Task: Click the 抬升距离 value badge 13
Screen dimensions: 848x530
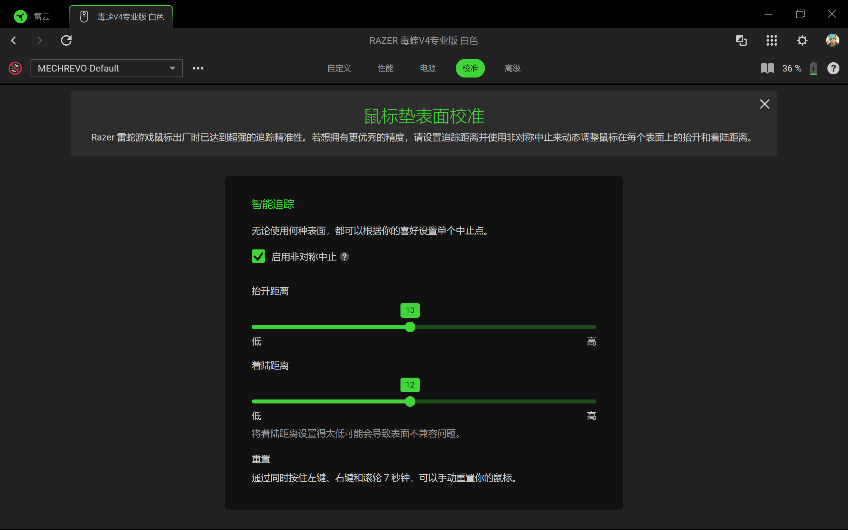Action: tap(410, 310)
